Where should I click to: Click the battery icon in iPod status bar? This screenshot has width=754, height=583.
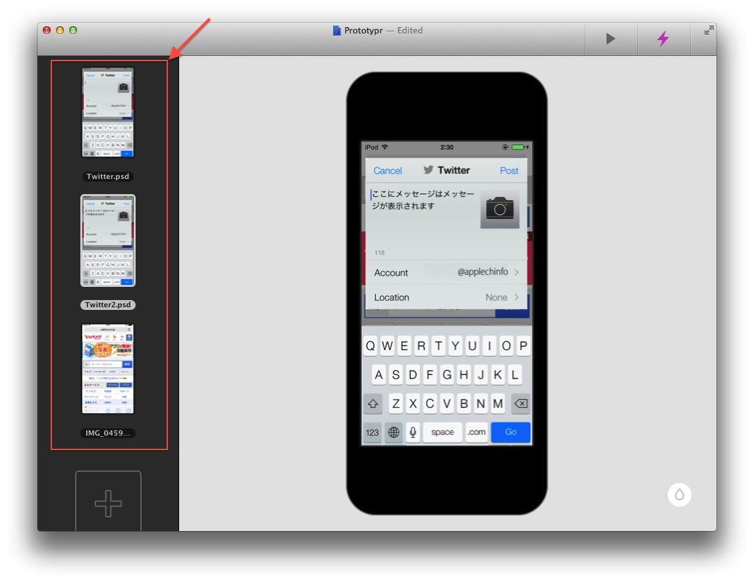pos(520,147)
